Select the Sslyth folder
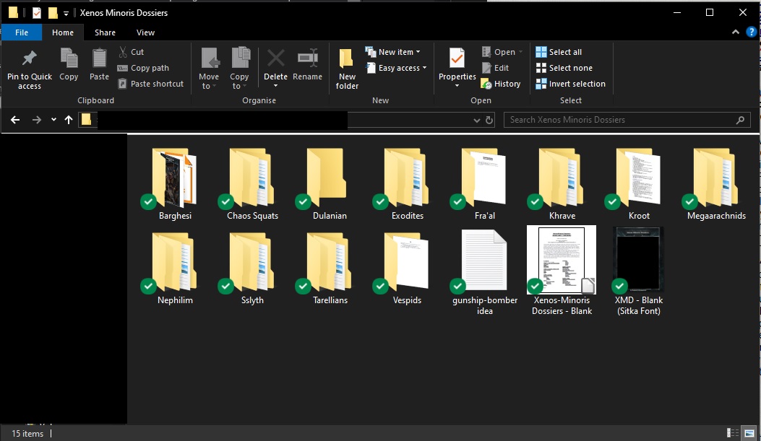The height and width of the screenshot is (441, 761). [x=252, y=268]
